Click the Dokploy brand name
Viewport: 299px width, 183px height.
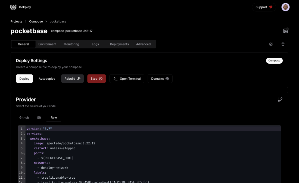pos(25,7)
